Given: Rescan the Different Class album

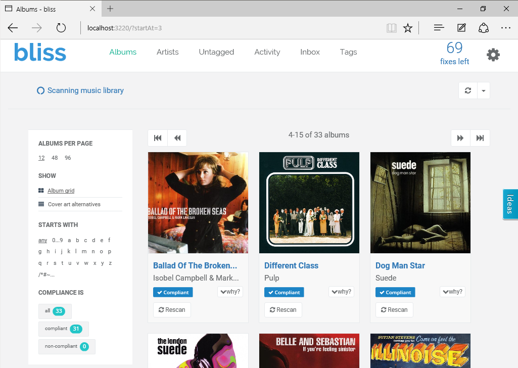Looking at the screenshot, I should point(283,310).
